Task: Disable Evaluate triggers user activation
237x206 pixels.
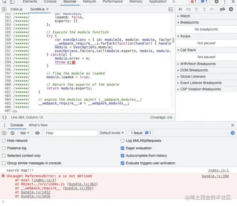Action: (x=123, y=163)
